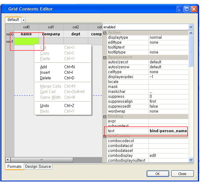Edit the text binding value field
The width and height of the screenshot is (200, 183).
point(168,131)
